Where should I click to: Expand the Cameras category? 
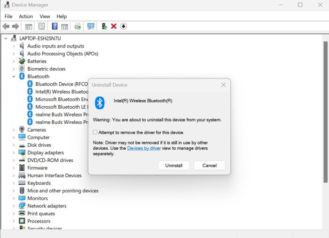tap(14, 130)
